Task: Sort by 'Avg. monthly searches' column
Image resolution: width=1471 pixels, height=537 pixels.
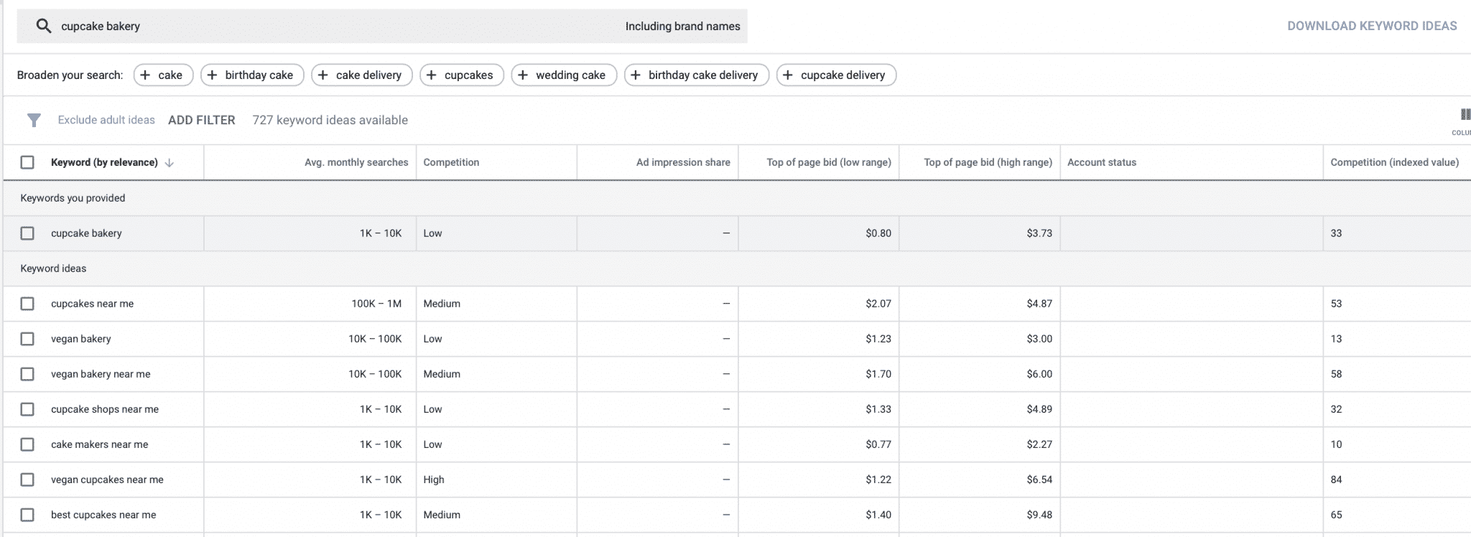Action: point(356,162)
